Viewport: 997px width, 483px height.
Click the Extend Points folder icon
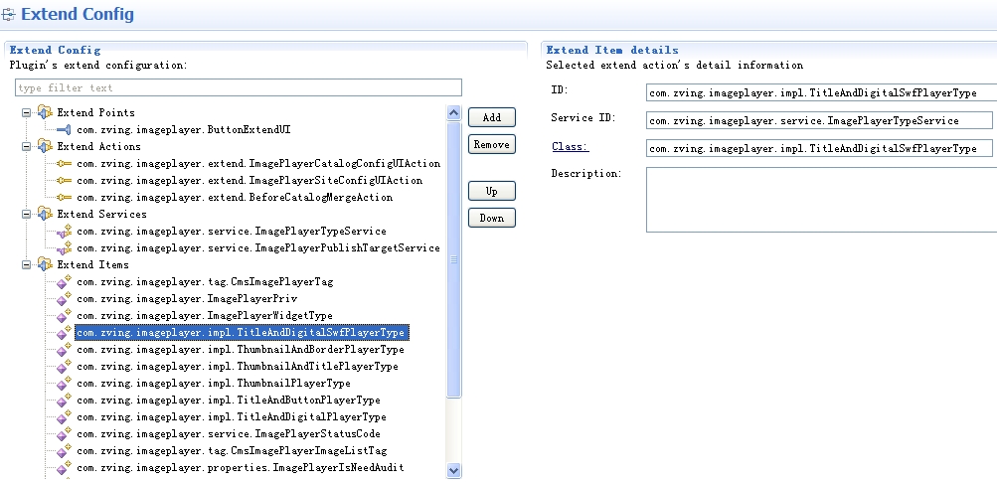coord(45,112)
